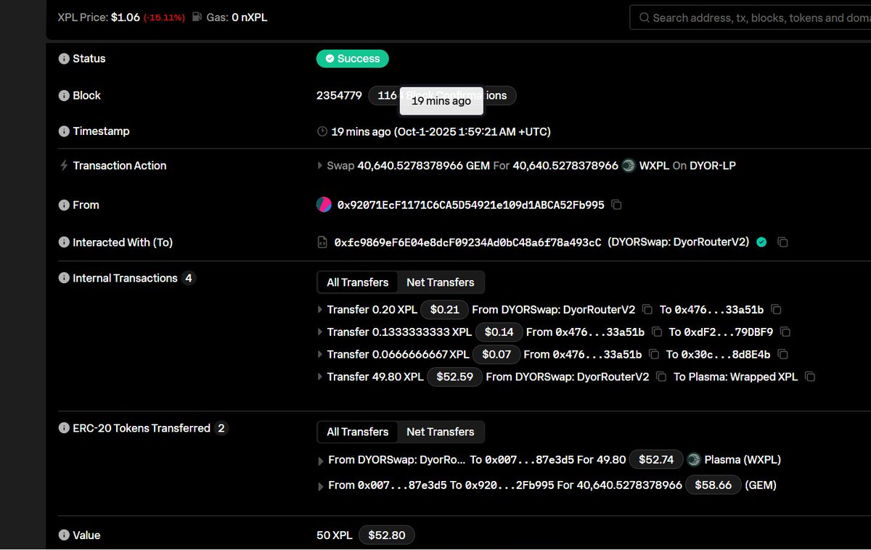
Task: Click the $0.21 value badge
Action: coord(445,309)
